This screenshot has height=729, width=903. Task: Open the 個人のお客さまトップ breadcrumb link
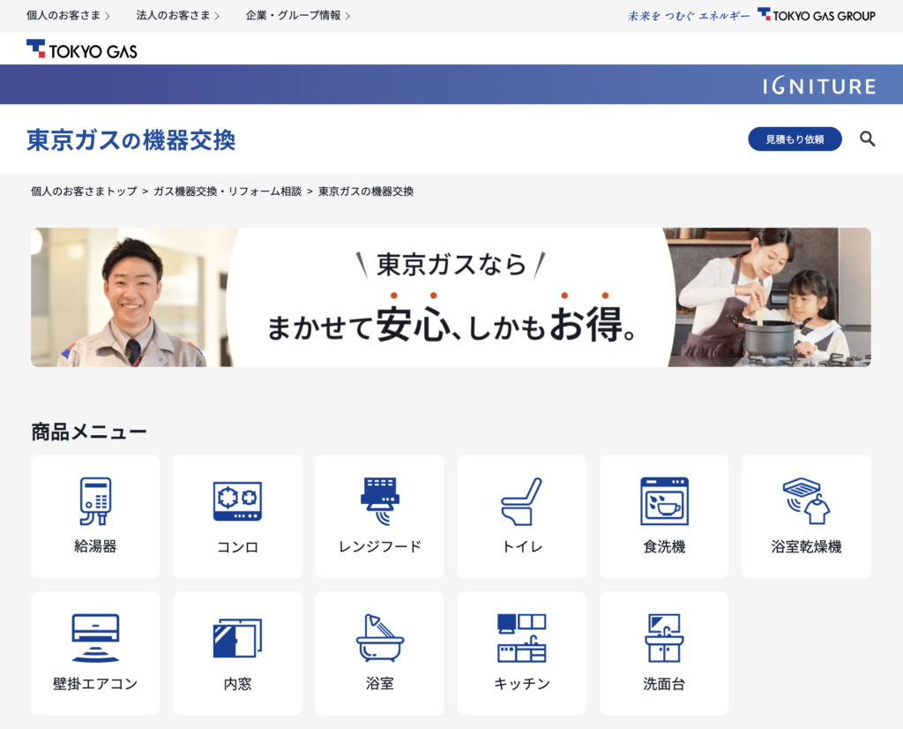coord(86,191)
